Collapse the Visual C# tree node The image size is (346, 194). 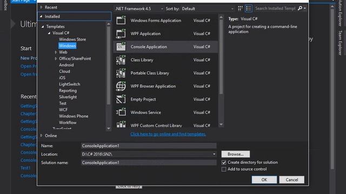[x=49, y=33]
